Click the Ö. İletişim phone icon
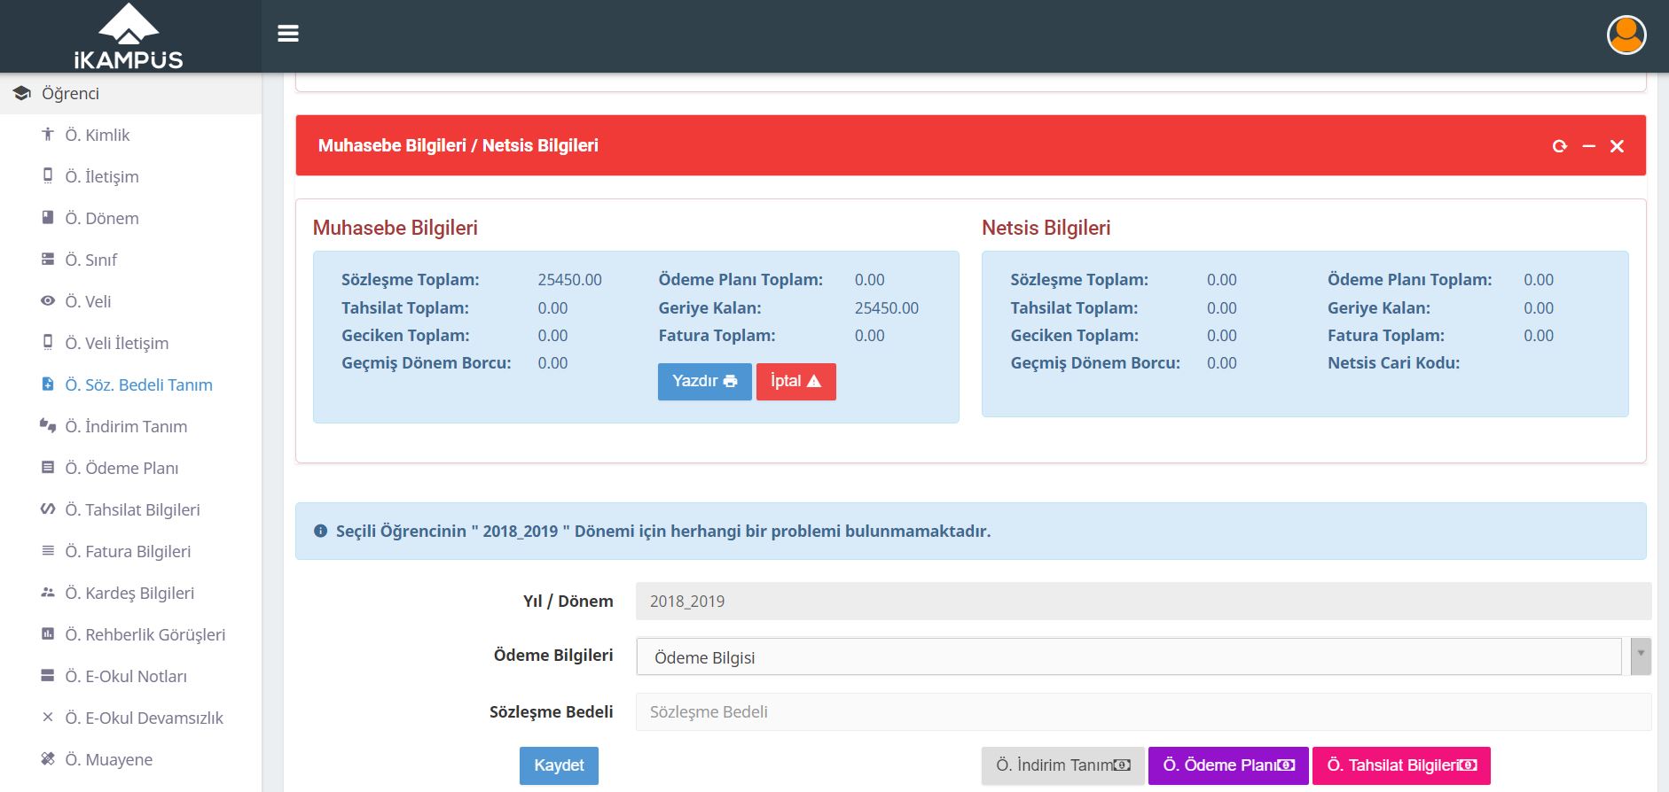This screenshot has height=792, width=1669. pos(48,175)
